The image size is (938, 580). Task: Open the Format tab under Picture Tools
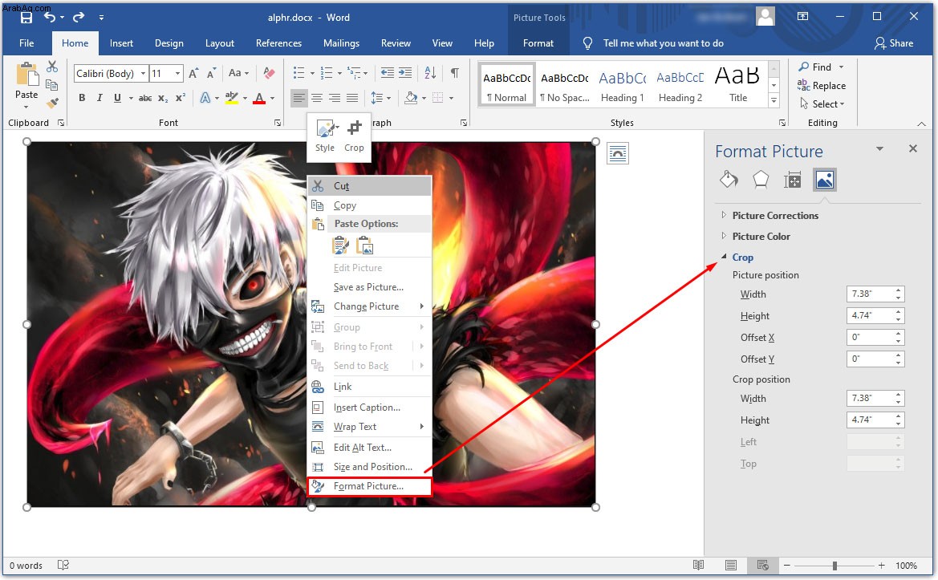click(x=538, y=43)
